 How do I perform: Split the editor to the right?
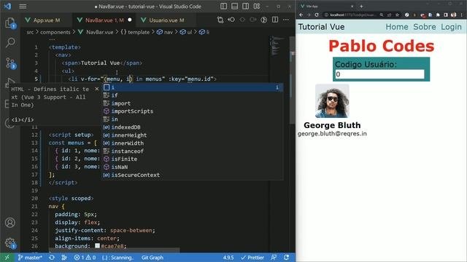click(x=275, y=20)
